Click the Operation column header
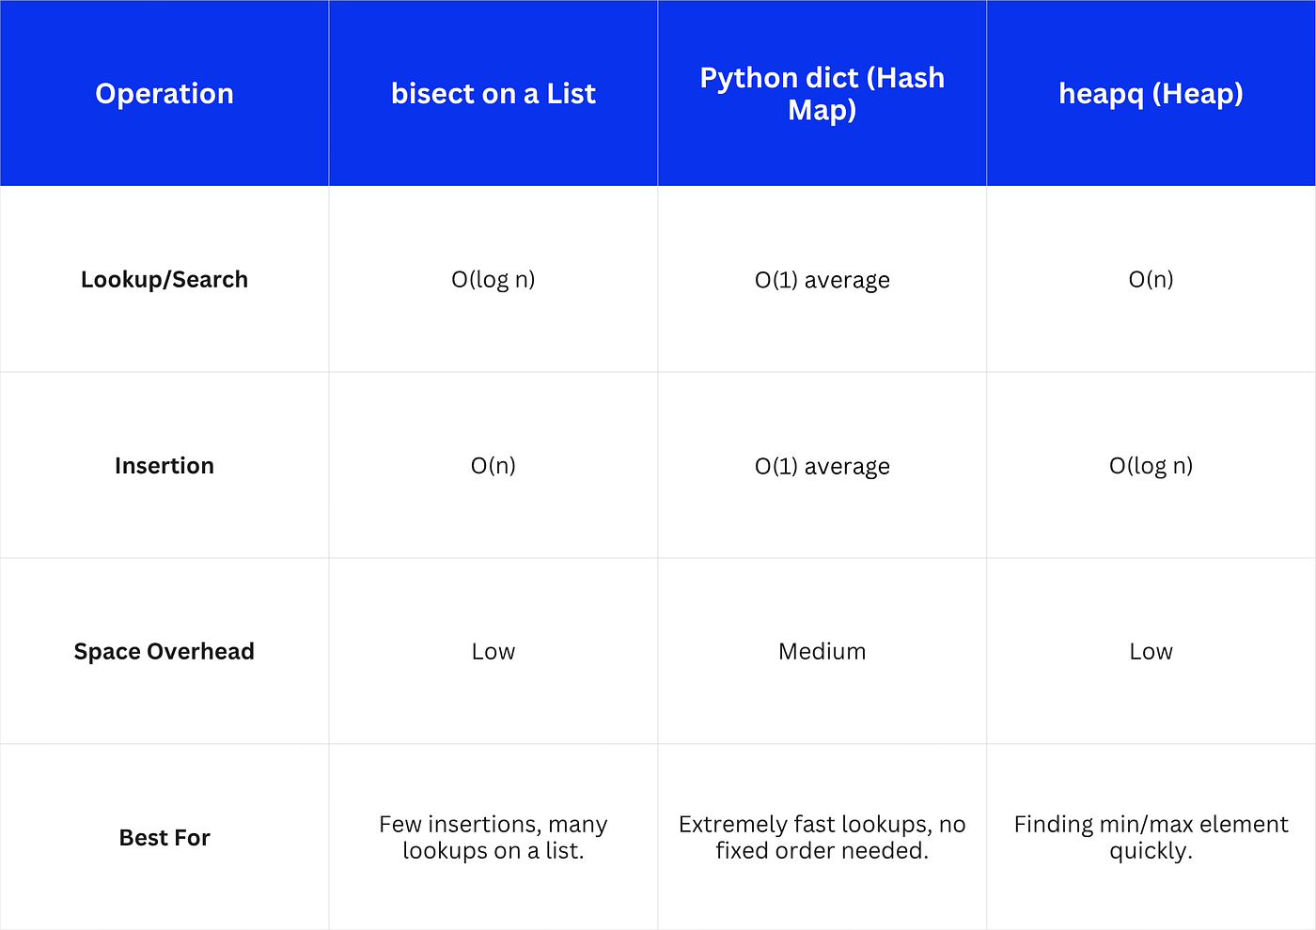This screenshot has width=1316, height=930. click(164, 93)
